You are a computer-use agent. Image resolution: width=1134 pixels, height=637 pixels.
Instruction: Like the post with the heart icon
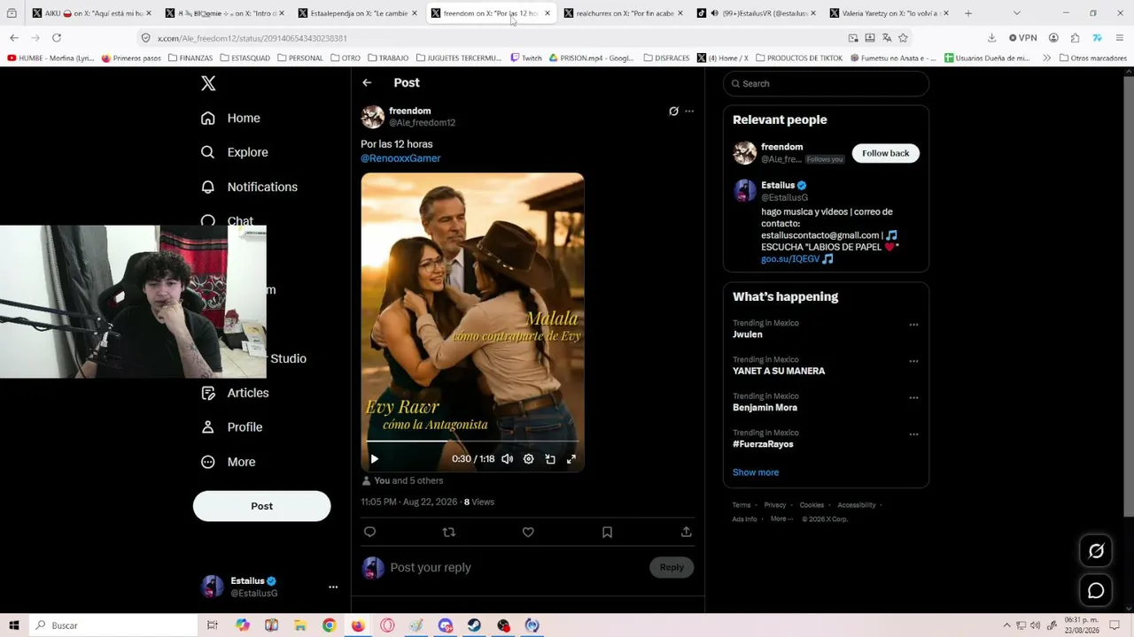coord(528,532)
